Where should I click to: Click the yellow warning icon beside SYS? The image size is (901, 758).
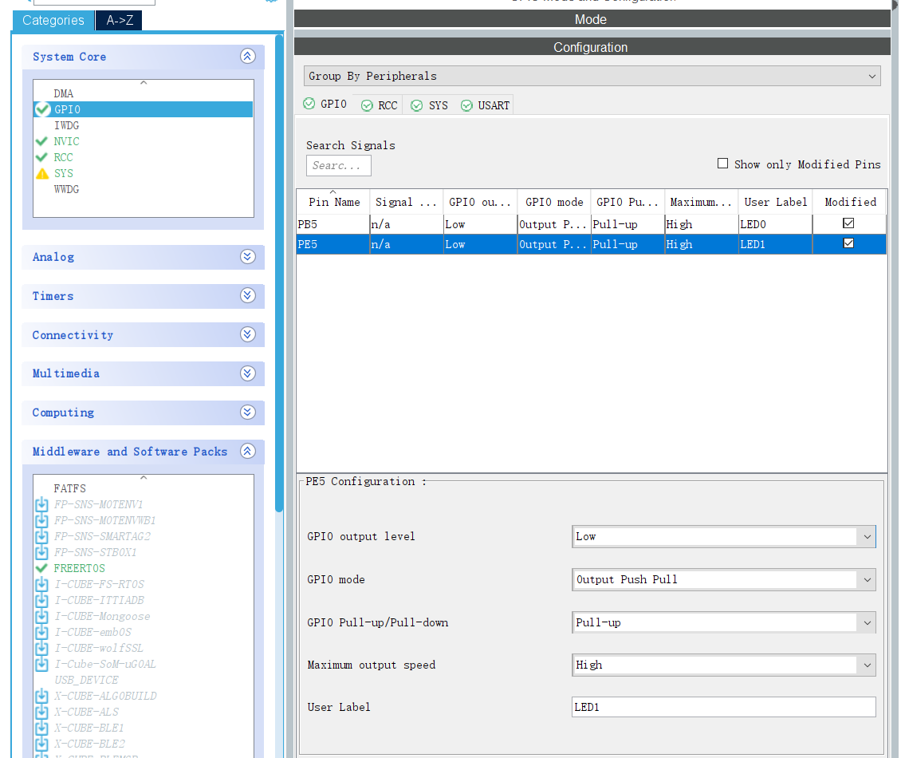pyautogui.click(x=42, y=173)
